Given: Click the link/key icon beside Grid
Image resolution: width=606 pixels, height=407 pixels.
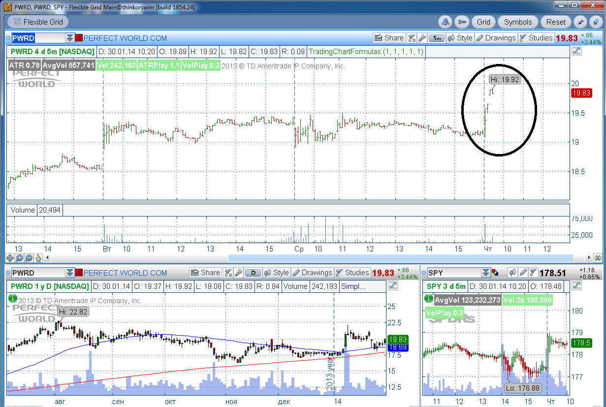Looking at the screenshot, I should [461, 22].
